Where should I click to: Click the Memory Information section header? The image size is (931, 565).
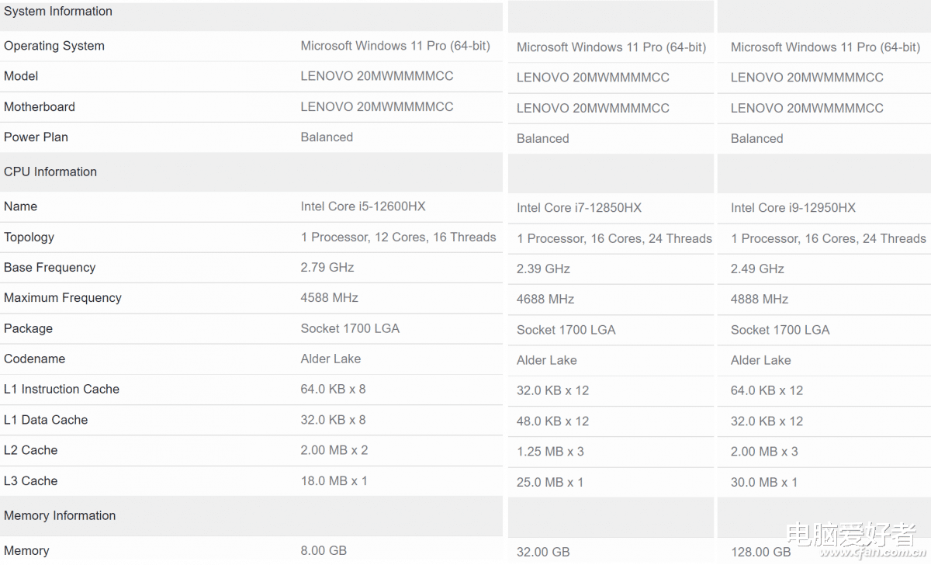click(60, 515)
